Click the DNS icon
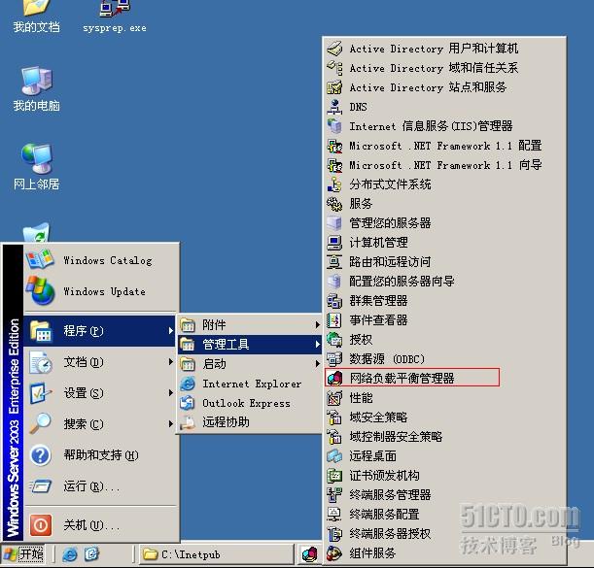The image size is (594, 568). (334, 107)
